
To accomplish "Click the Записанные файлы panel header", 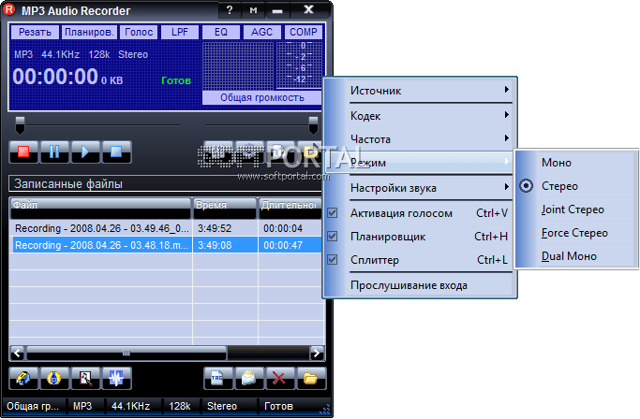I will coord(165,184).
